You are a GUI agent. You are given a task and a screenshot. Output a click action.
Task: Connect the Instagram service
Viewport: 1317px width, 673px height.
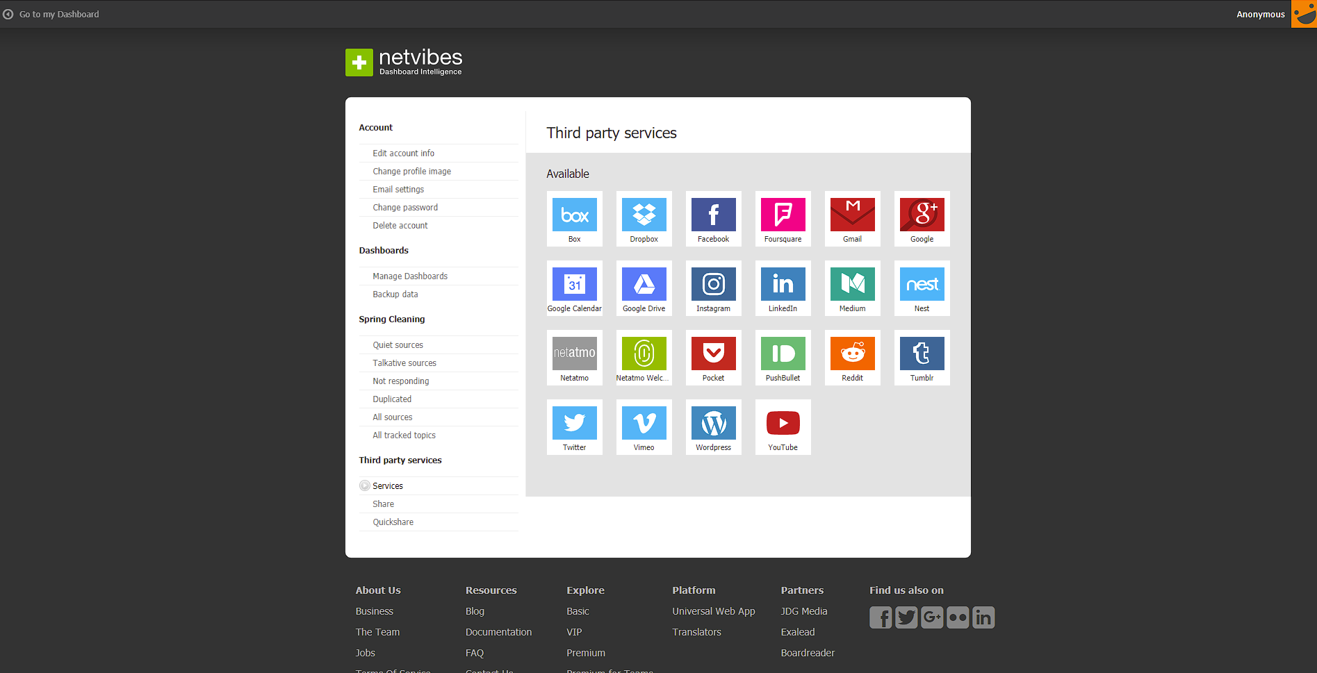click(713, 288)
